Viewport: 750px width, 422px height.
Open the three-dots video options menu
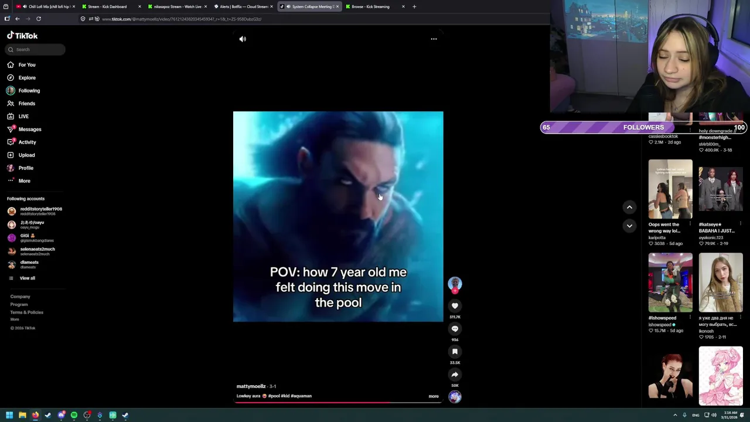434,39
